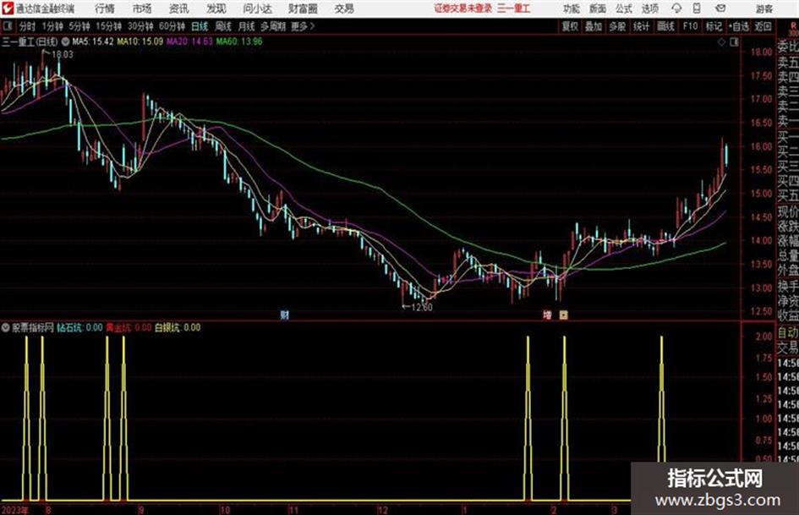
Task: Toggle the side panel icon at chart top-right
Action: click(734, 42)
